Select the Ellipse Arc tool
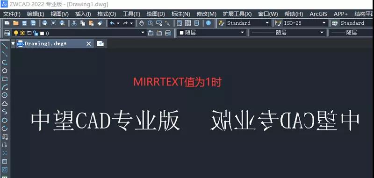Screen dimensions: 374x178 (x=5, y=128)
